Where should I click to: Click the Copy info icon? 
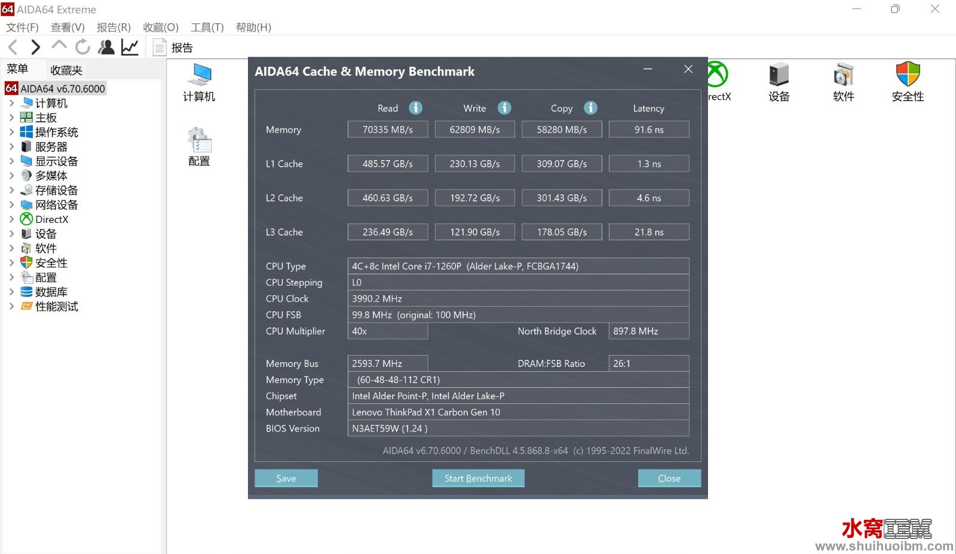pyautogui.click(x=590, y=108)
